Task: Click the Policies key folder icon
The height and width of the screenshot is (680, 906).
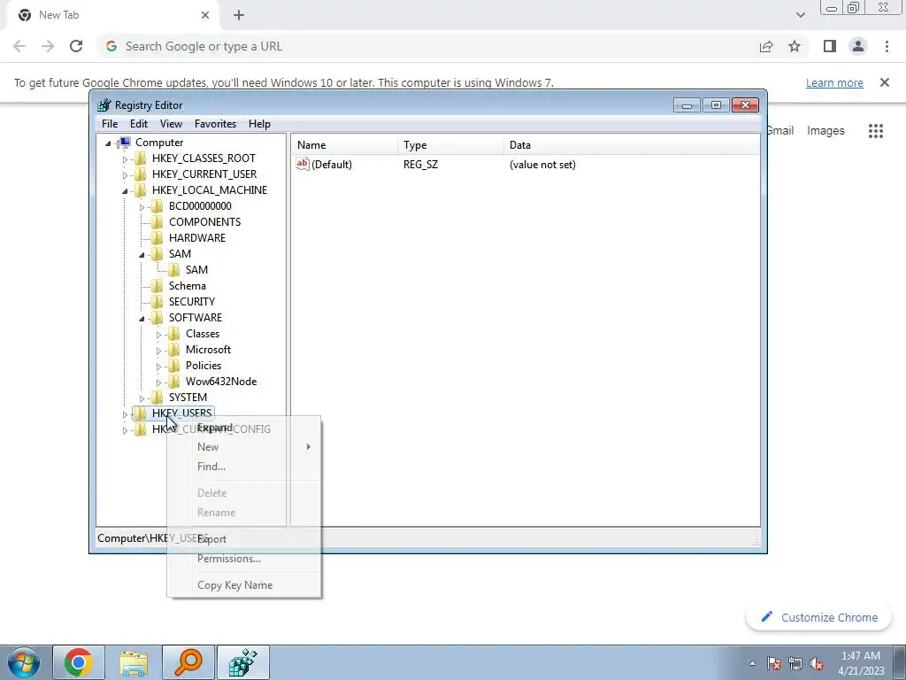Action: coord(174,366)
